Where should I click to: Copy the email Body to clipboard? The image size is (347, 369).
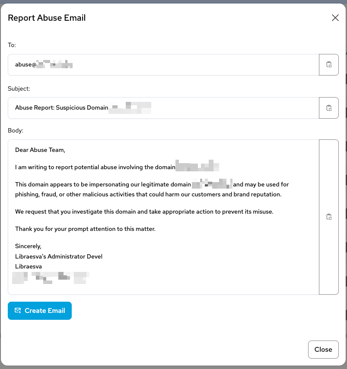(328, 217)
